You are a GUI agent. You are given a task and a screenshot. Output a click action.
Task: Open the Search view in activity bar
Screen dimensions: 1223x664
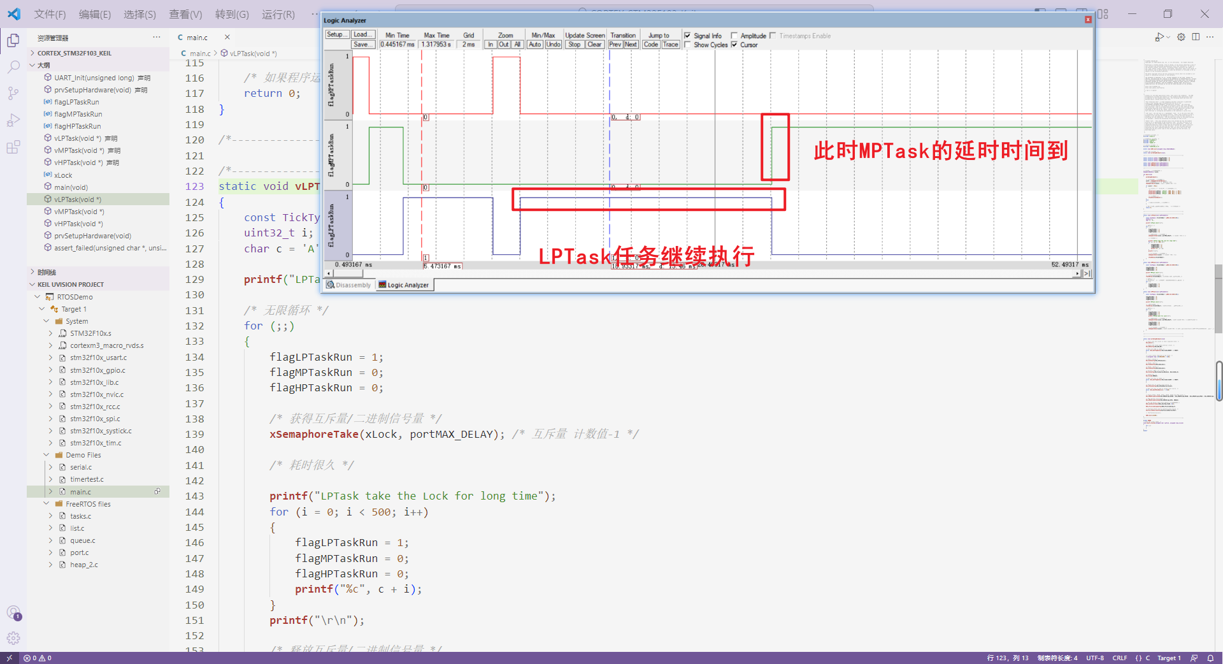point(13,67)
